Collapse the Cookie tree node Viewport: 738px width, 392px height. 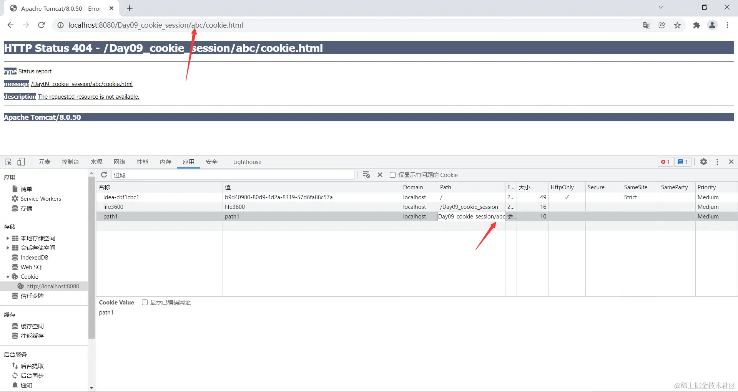click(8, 276)
